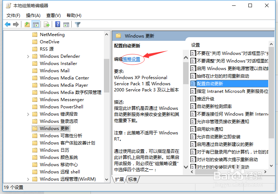Screen dimensions: 278x194
Task: Click the description pane scroll down chevron
Action: [186, 167]
